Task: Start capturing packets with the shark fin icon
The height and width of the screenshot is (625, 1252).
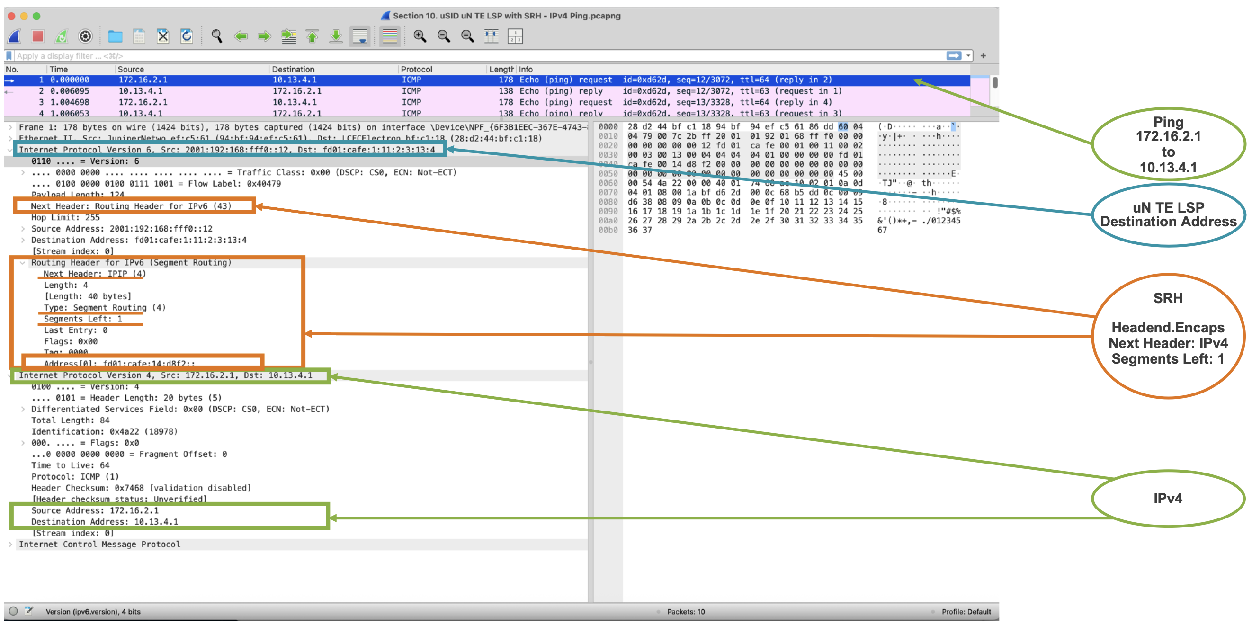Action: (14, 36)
